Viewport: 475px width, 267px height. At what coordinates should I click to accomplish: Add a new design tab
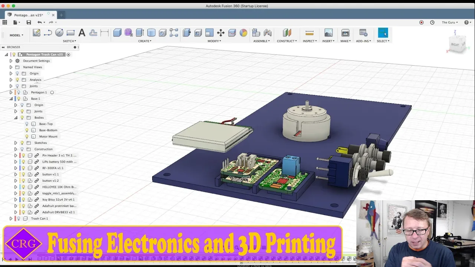[x=61, y=15]
